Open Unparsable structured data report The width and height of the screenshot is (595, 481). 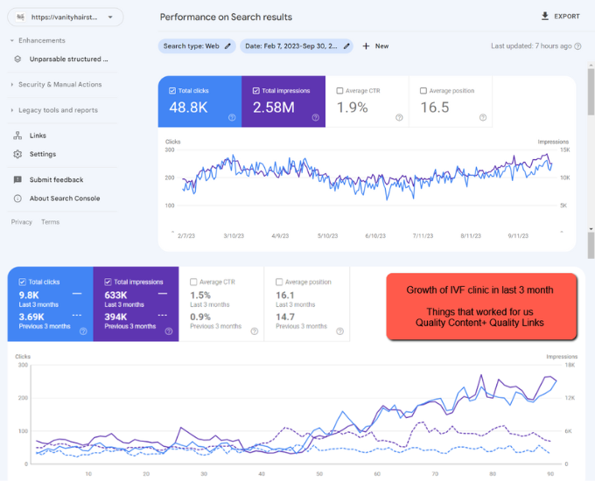coord(68,59)
